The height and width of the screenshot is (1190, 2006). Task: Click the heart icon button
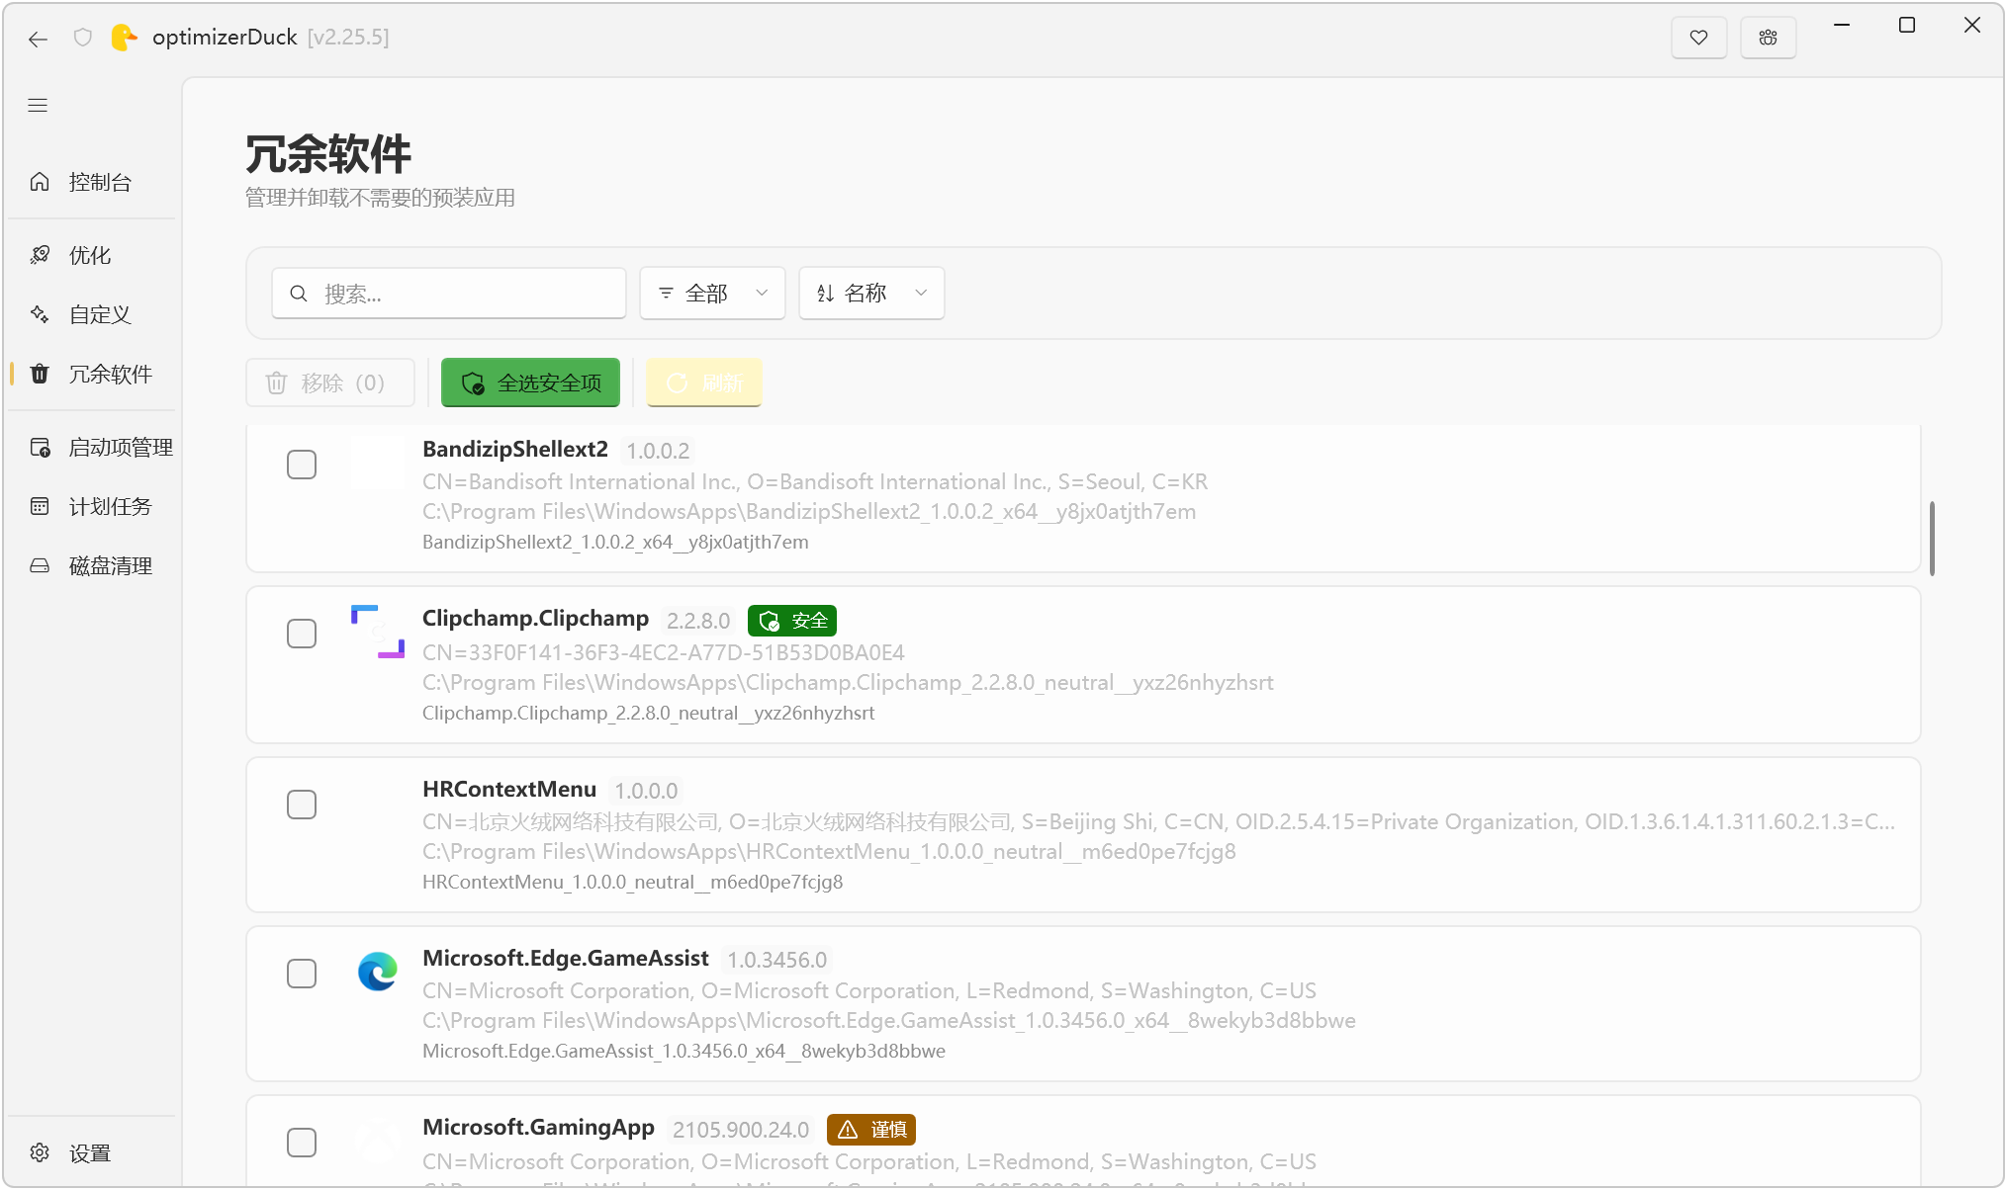pos(1698,38)
